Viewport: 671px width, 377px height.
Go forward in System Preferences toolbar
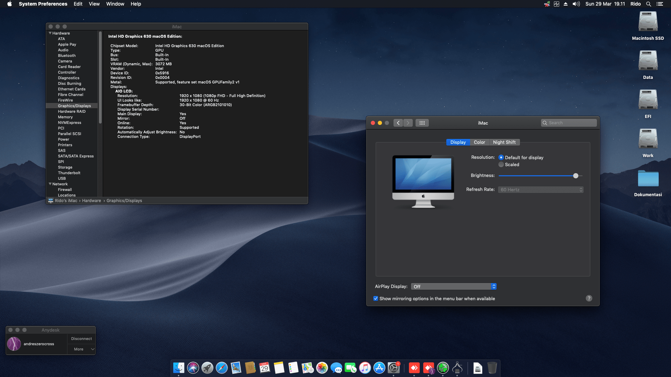tap(408, 123)
